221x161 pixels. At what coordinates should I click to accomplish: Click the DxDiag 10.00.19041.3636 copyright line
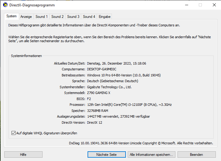[x=141, y=143]
